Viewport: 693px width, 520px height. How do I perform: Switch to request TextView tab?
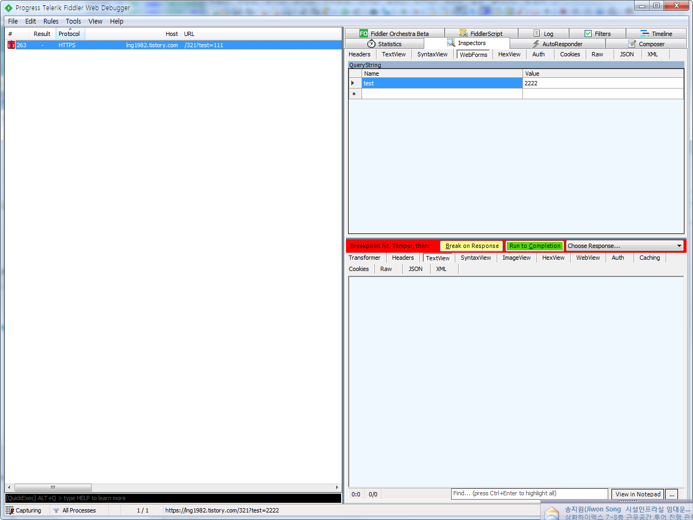coord(394,54)
